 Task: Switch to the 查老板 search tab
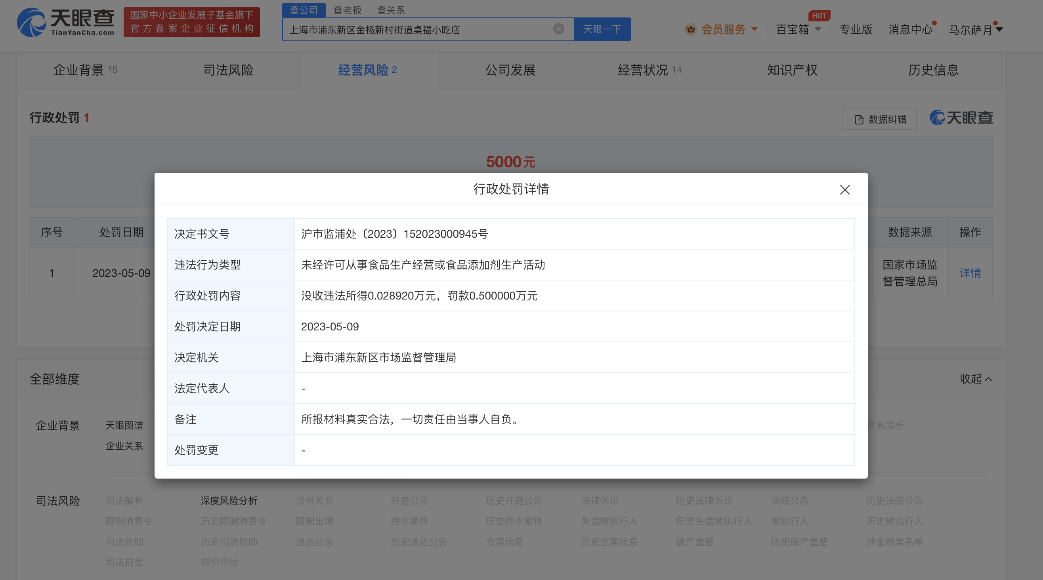pos(348,10)
